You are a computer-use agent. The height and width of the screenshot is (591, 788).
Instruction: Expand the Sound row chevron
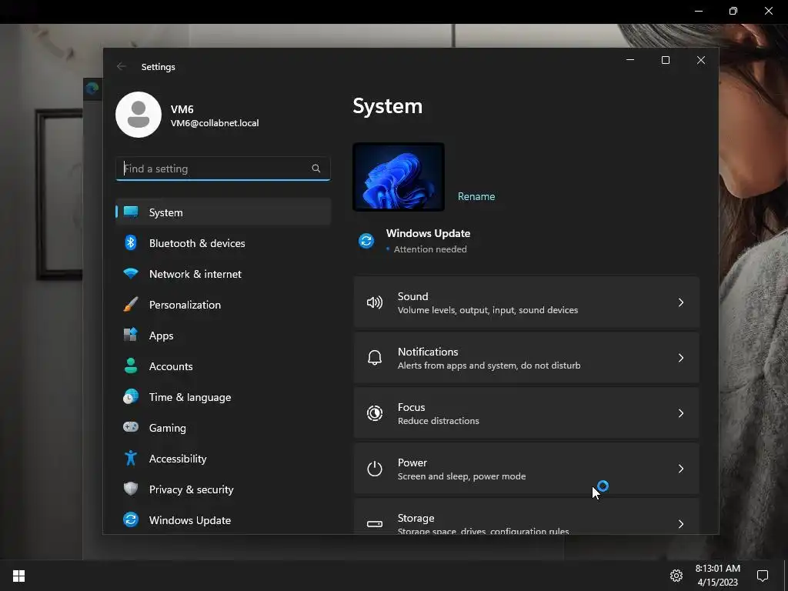tap(681, 302)
